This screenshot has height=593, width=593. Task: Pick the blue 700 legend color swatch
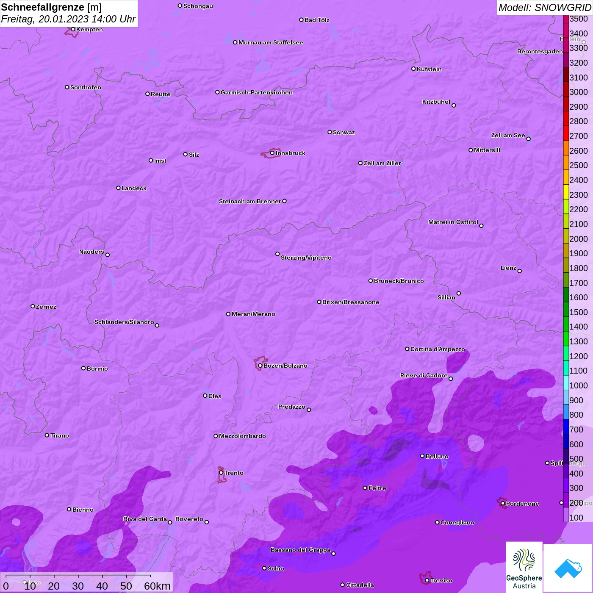[x=566, y=427]
